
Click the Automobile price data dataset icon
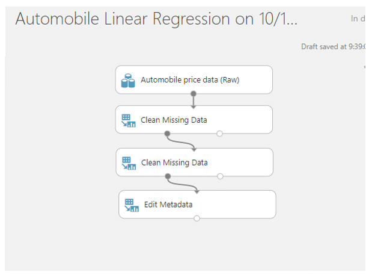(128, 81)
